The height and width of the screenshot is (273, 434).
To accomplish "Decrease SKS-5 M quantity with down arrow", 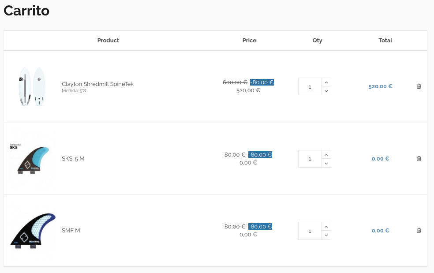I will tap(326, 163).
